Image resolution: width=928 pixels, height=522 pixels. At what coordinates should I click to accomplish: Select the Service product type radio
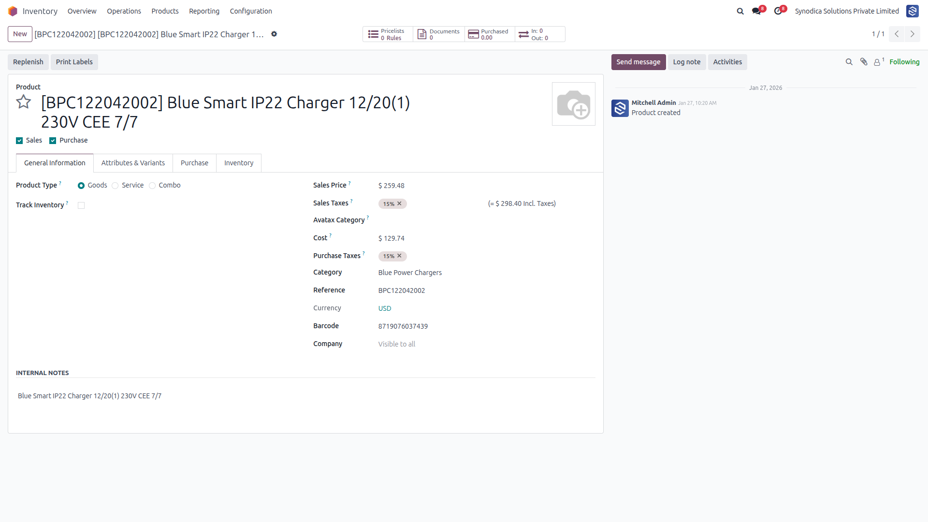point(115,186)
